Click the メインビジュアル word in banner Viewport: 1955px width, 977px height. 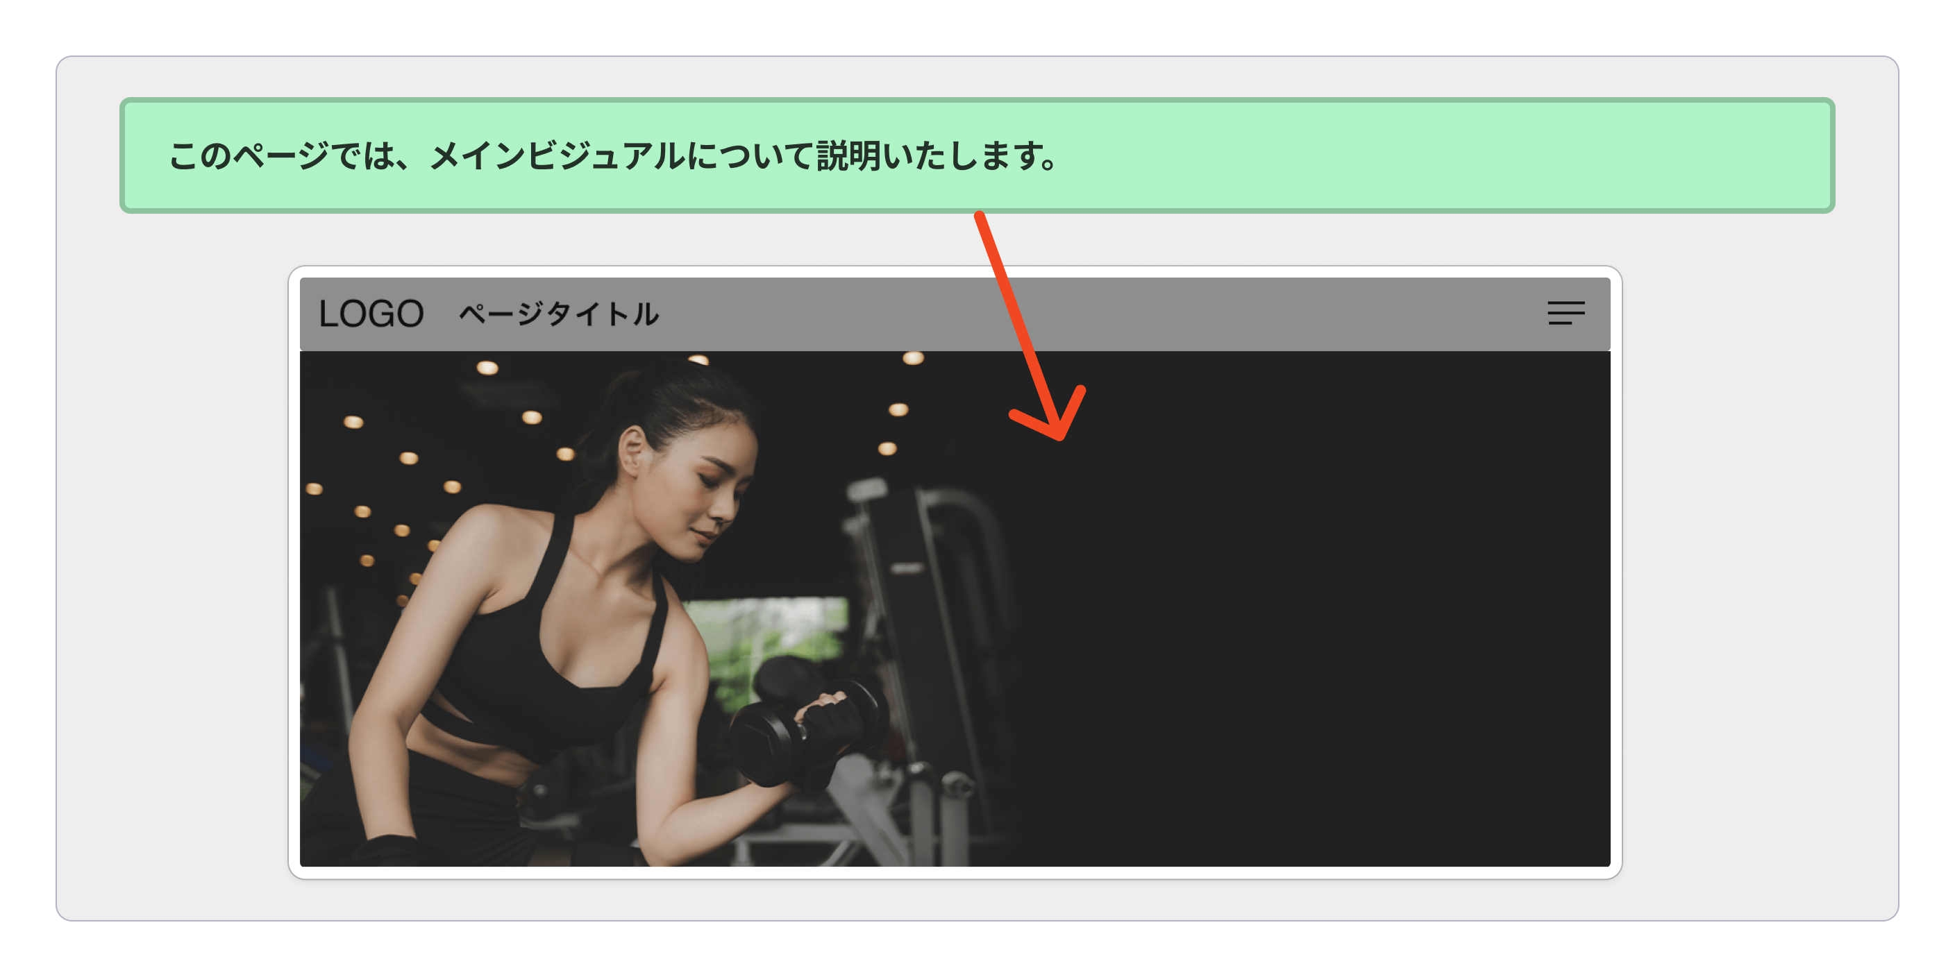557,156
